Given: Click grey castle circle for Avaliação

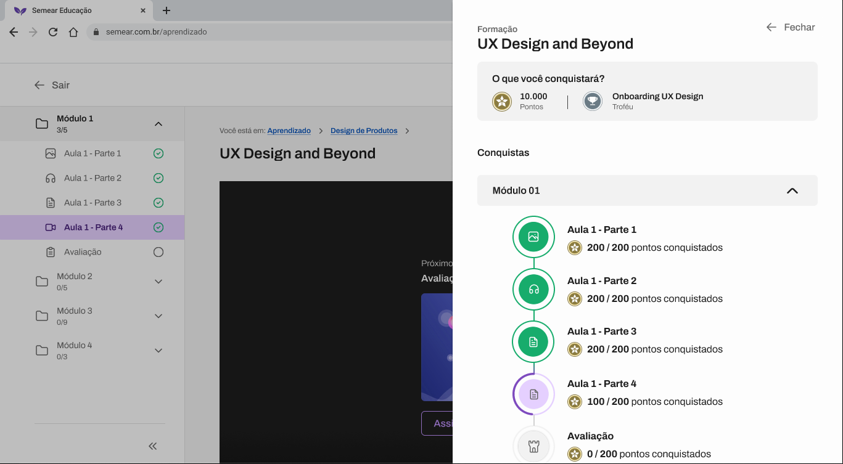Looking at the screenshot, I should [x=534, y=446].
